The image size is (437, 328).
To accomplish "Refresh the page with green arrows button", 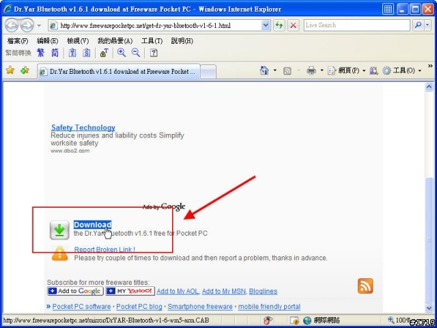I will tap(279, 25).
